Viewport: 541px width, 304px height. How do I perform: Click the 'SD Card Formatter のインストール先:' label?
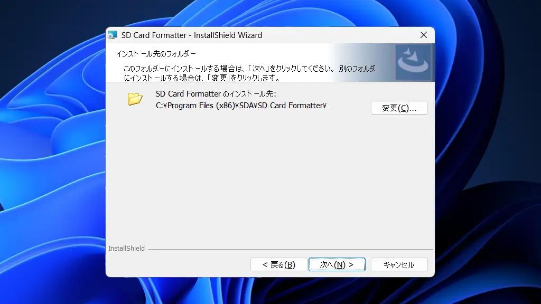click(x=216, y=94)
